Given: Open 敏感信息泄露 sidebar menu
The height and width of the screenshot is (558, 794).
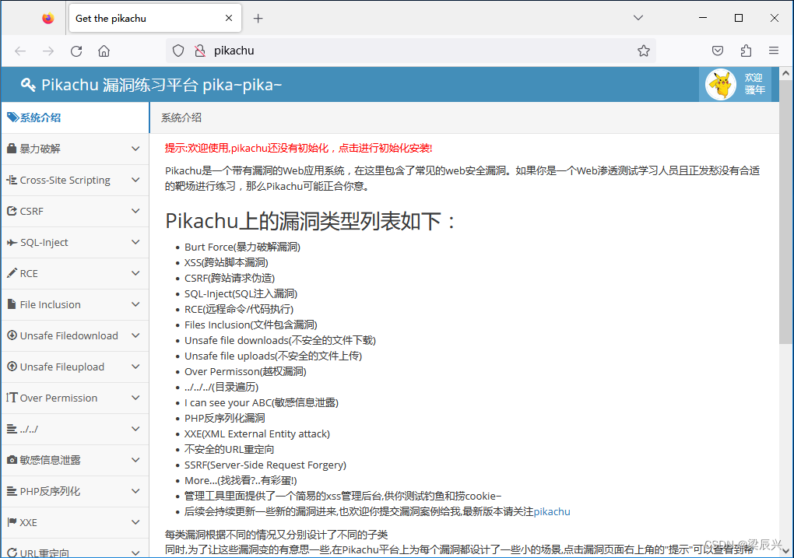Looking at the screenshot, I should 75,460.
